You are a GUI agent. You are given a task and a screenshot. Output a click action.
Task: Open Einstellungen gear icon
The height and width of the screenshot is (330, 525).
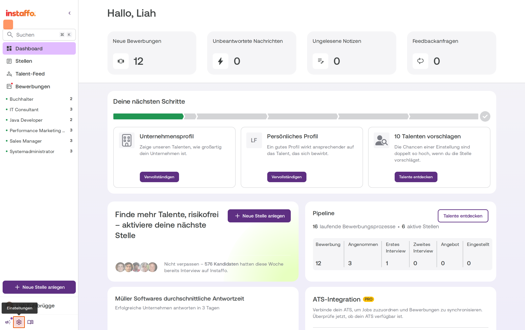19,322
